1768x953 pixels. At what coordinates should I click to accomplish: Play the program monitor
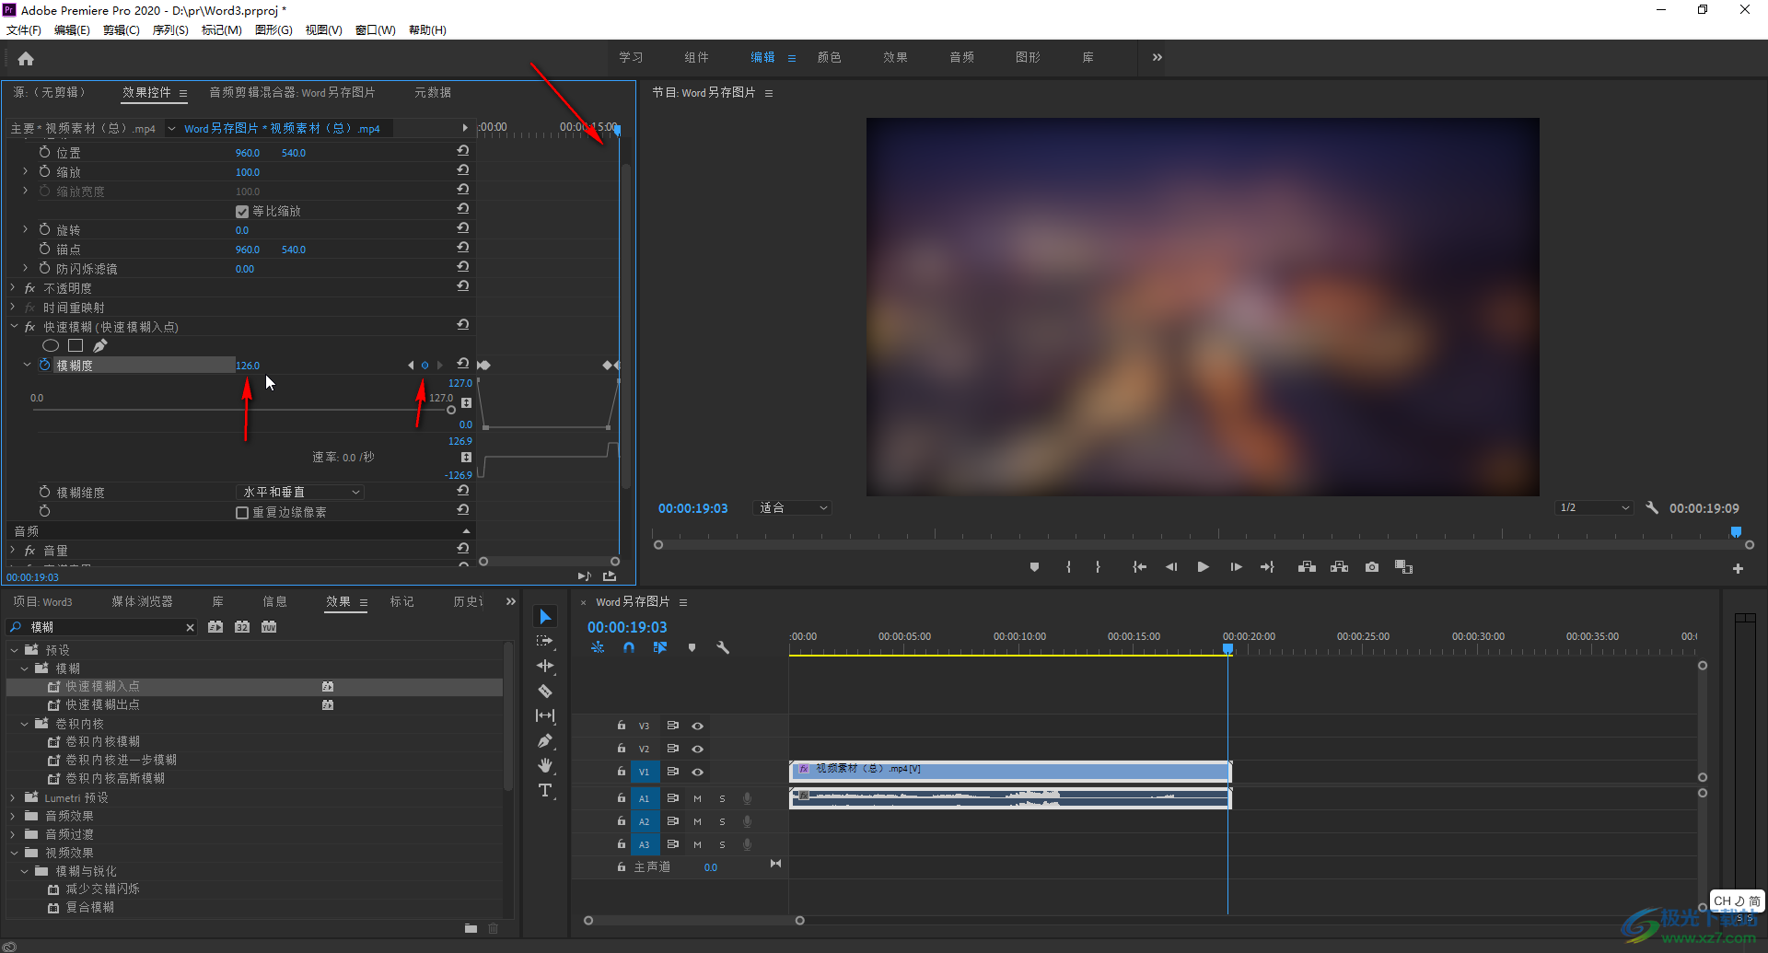coord(1203,567)
